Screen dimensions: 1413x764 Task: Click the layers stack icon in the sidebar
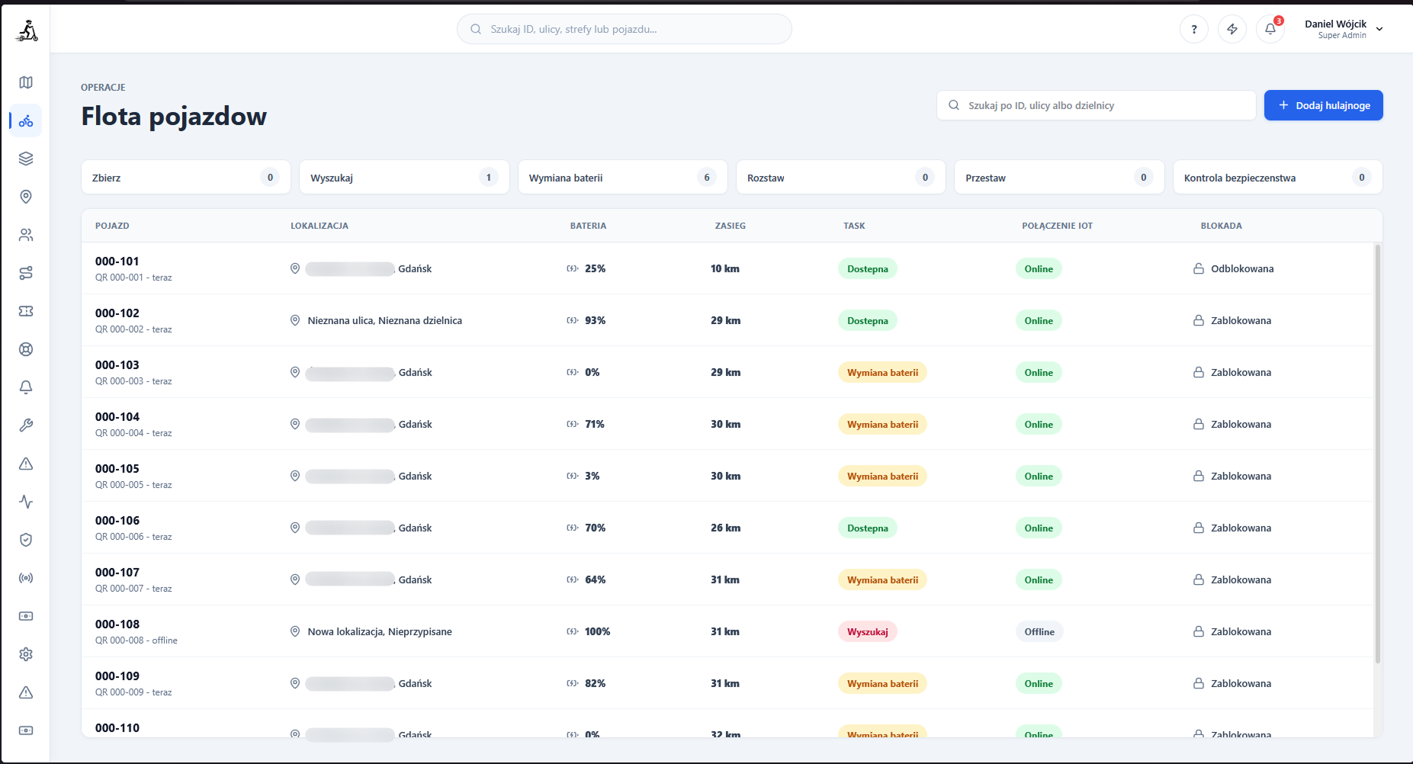pos(26,159)
